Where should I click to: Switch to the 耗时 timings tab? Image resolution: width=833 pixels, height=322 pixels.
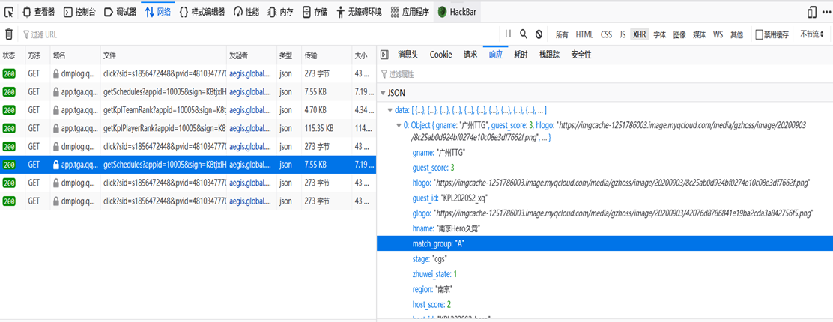[521, 54]
